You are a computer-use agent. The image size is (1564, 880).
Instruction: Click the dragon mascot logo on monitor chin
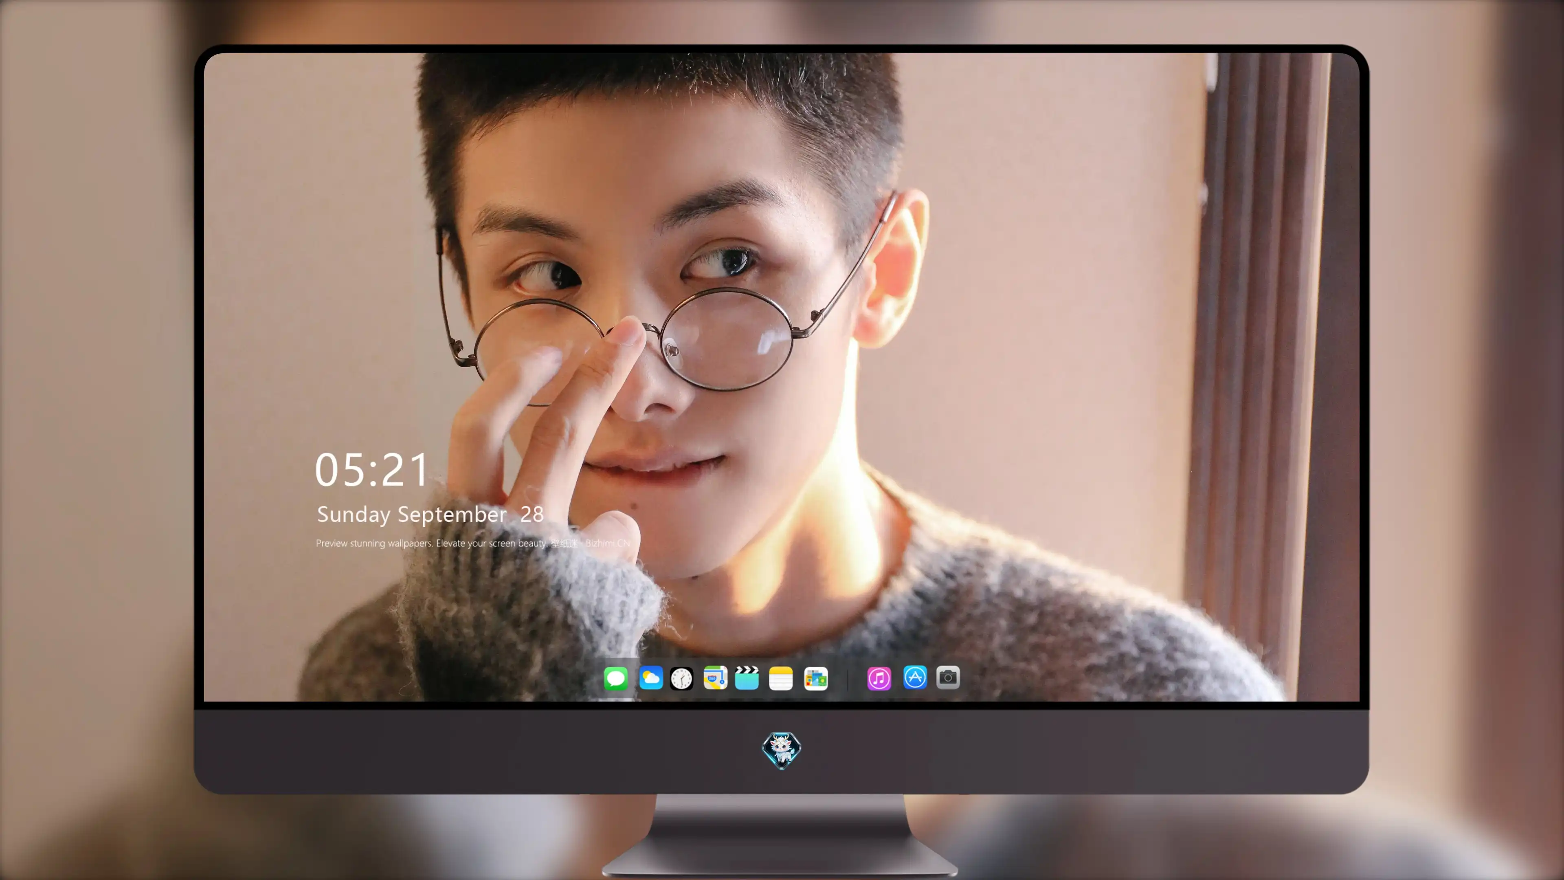782,750
